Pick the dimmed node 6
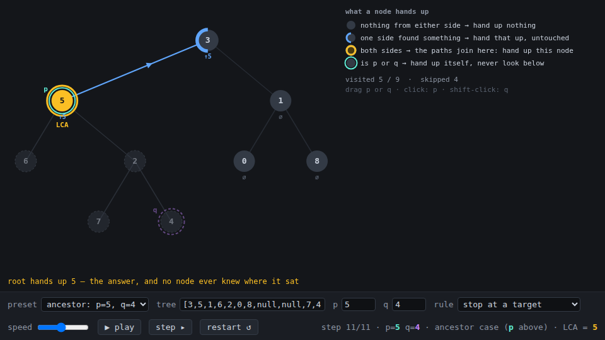The width and height of the screenshot is (605, 340). pos(26,161)
